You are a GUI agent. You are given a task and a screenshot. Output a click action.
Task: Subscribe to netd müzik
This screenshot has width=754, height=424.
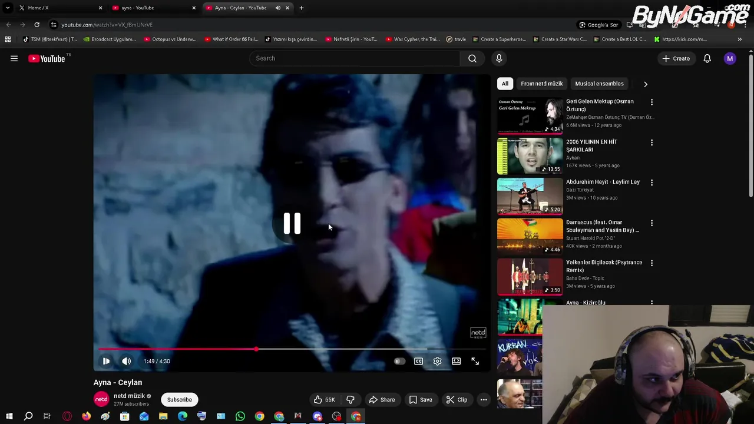pyautogui.click(x=179, y=400)
